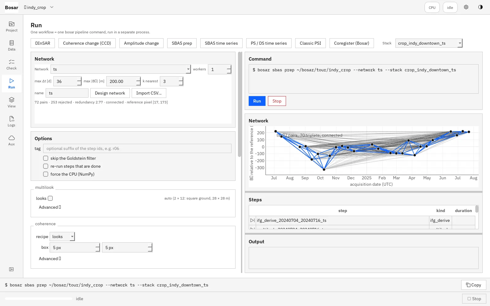Toggle the dark/light theme icon
490x306 pixels.
[481, 7]
